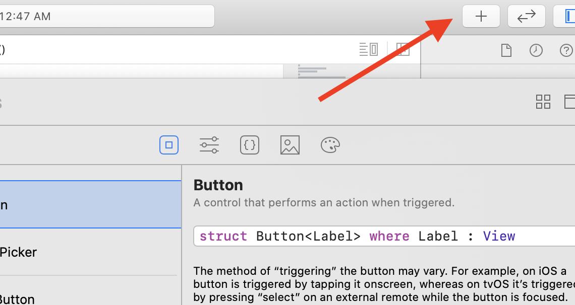Show the History inspector clock icon

(x=536, y=50)
